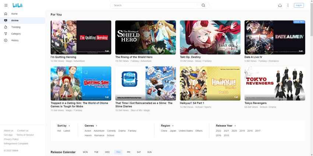Filter by Drama genre
Viewport: 313px width, 156px height.
pos(122,131)
